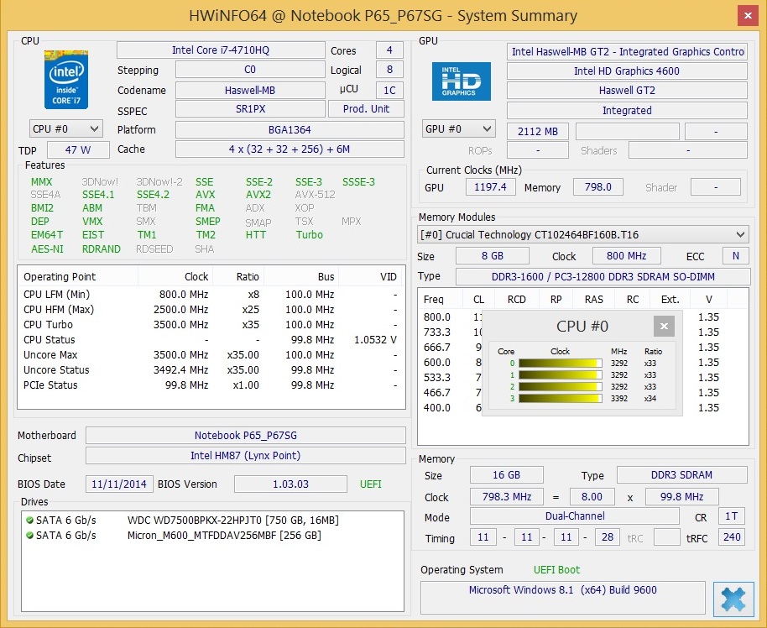Click the UEFI Boot label
Image resolution: width=767 pixels, height=628 pixels.
click(556, 570)
